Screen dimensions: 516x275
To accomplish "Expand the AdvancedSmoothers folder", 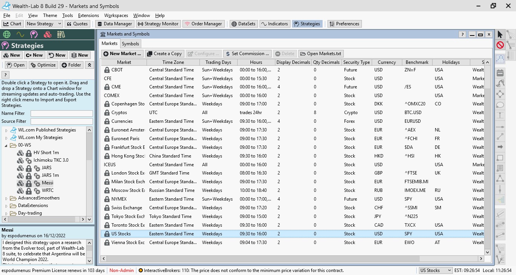I will [6, 198].
